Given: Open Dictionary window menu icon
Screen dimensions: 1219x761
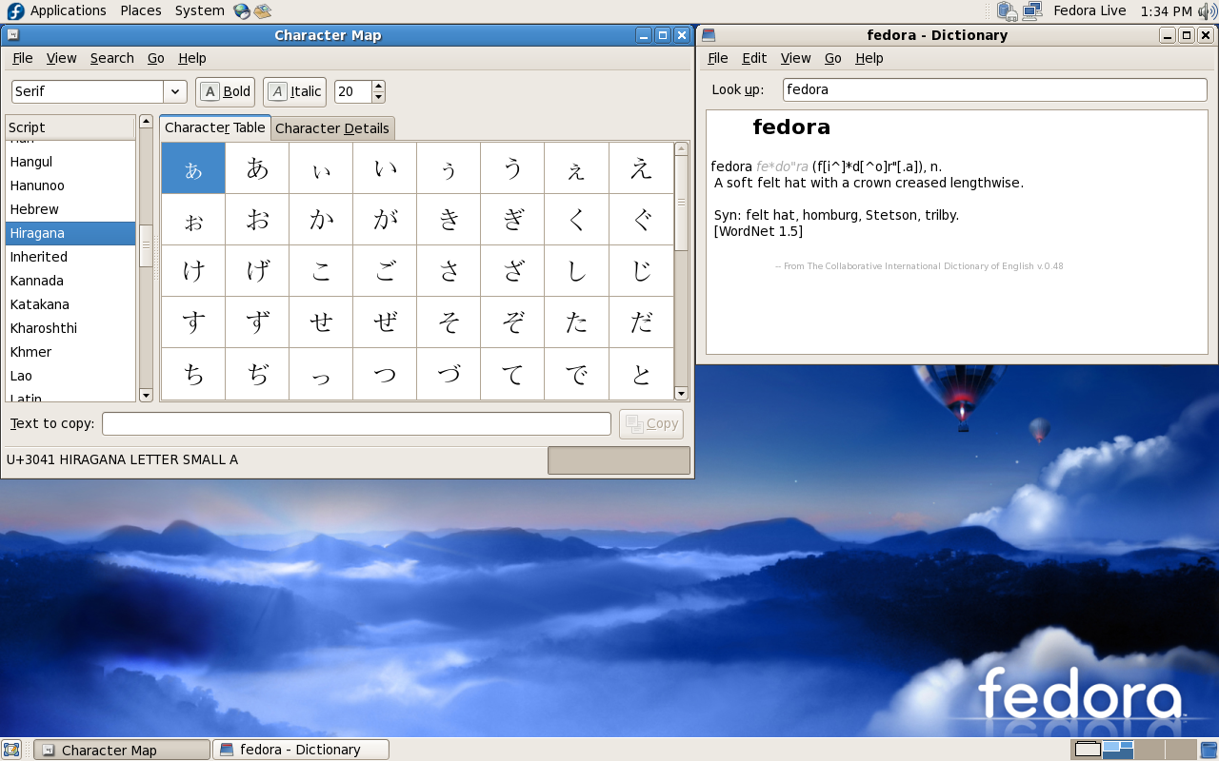Looking at the screenshot, I should tap(708, 35).
